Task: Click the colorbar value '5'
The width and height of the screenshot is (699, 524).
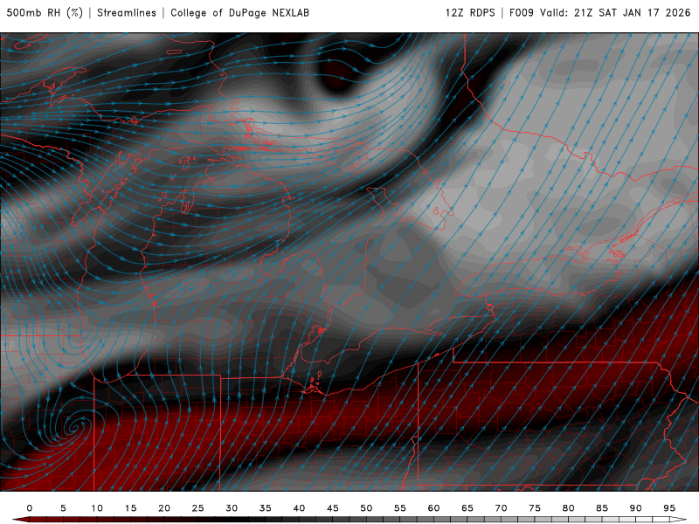Action: [x=63, y=508]
